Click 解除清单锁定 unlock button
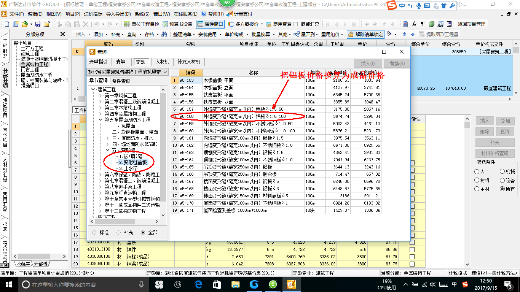Viewport: 520px width, 292px height. click(x=365, y=34)
